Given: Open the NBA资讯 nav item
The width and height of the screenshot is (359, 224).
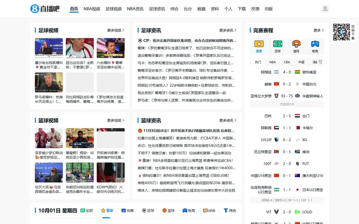Looking at the screenshot, I should [x=135, y=9].
